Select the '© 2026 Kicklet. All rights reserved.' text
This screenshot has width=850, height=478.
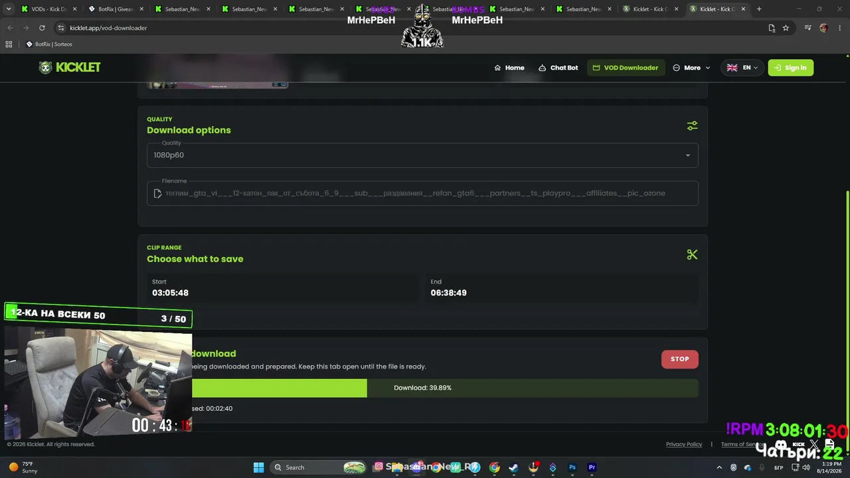tap(50, 444)
